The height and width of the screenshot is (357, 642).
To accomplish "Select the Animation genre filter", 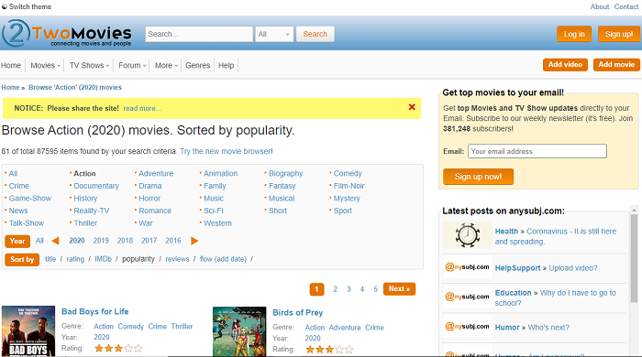I will click(x=221, y=174).
